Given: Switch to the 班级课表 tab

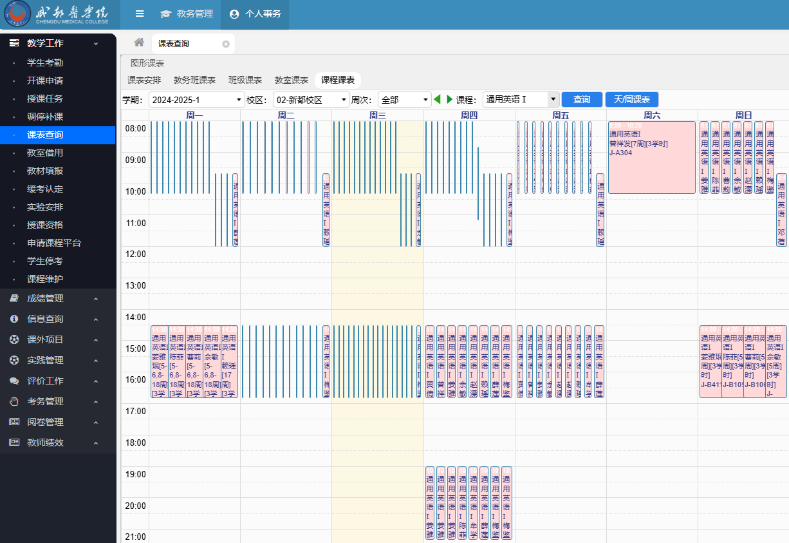Looking at the screenshot, I should click(x=245, y=81).
